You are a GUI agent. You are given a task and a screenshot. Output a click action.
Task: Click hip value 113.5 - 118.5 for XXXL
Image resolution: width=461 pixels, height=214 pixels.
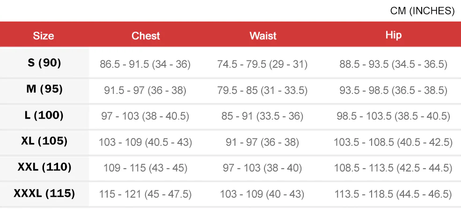point(393,194)
